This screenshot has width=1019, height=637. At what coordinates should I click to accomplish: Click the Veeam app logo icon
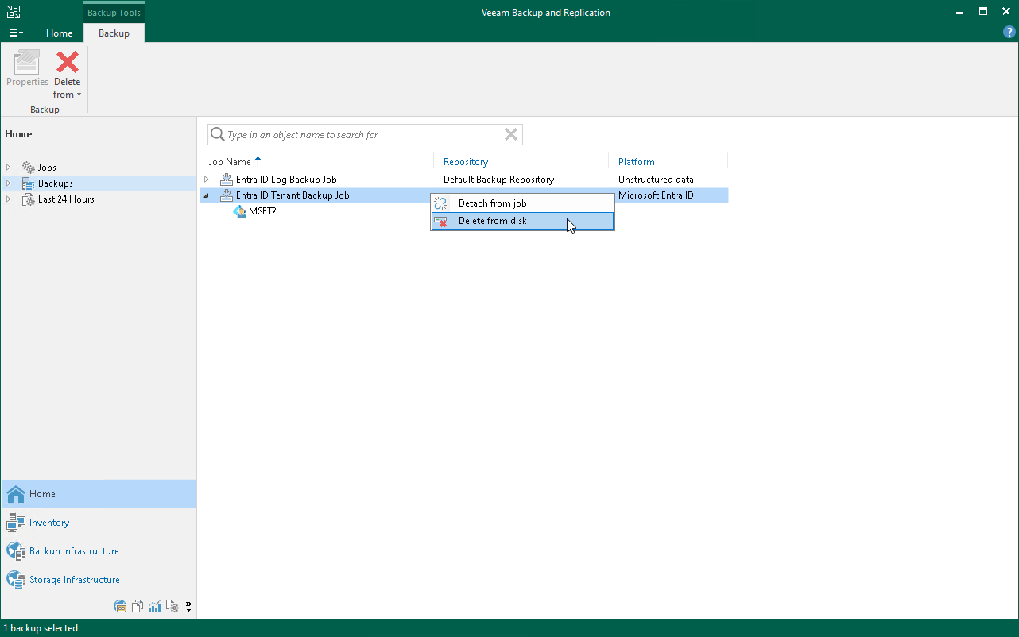tap(14, 12)
